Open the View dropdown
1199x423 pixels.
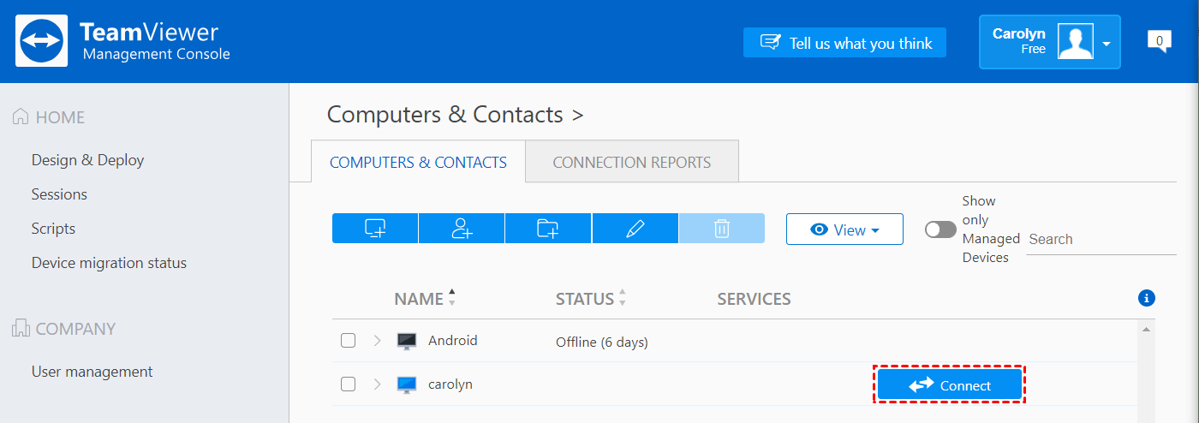tap(844, 229)
